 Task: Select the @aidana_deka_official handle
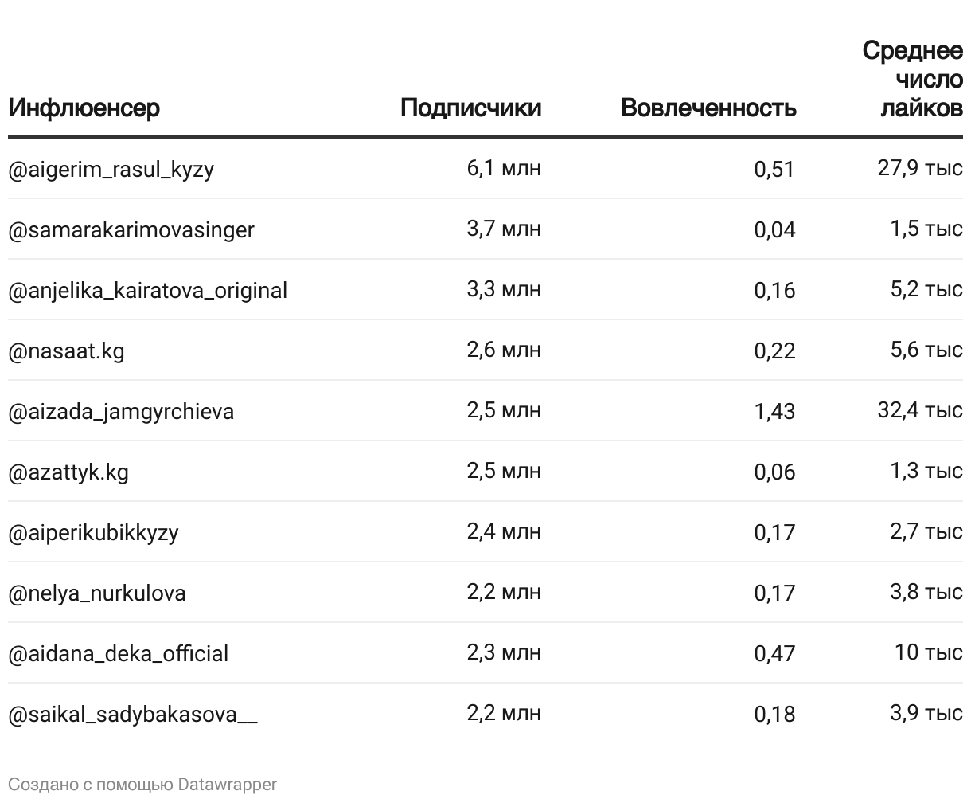tap(119, 654)
